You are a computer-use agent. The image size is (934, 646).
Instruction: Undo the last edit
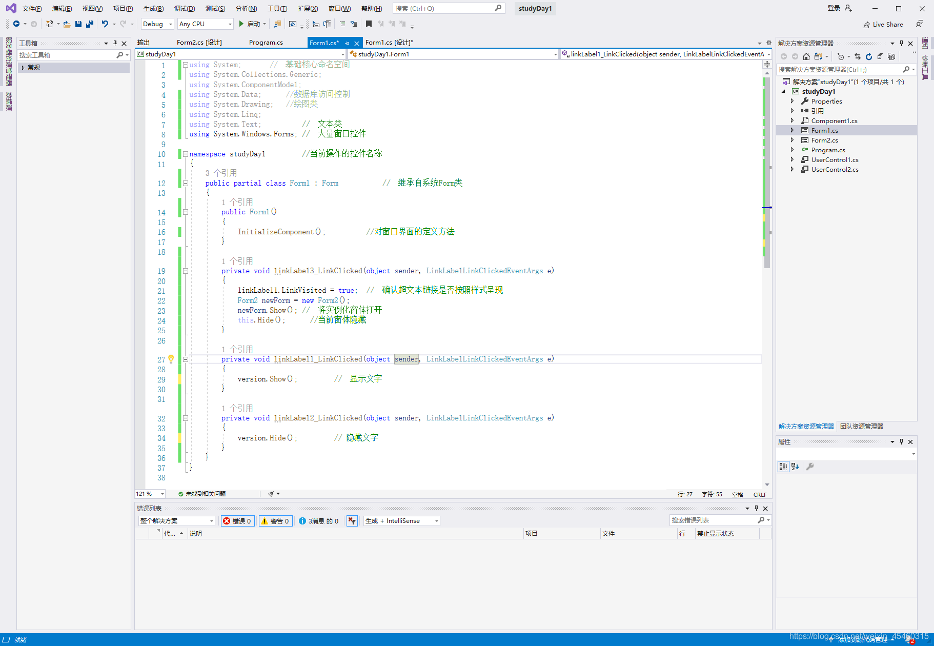click(x=105, y=24)
